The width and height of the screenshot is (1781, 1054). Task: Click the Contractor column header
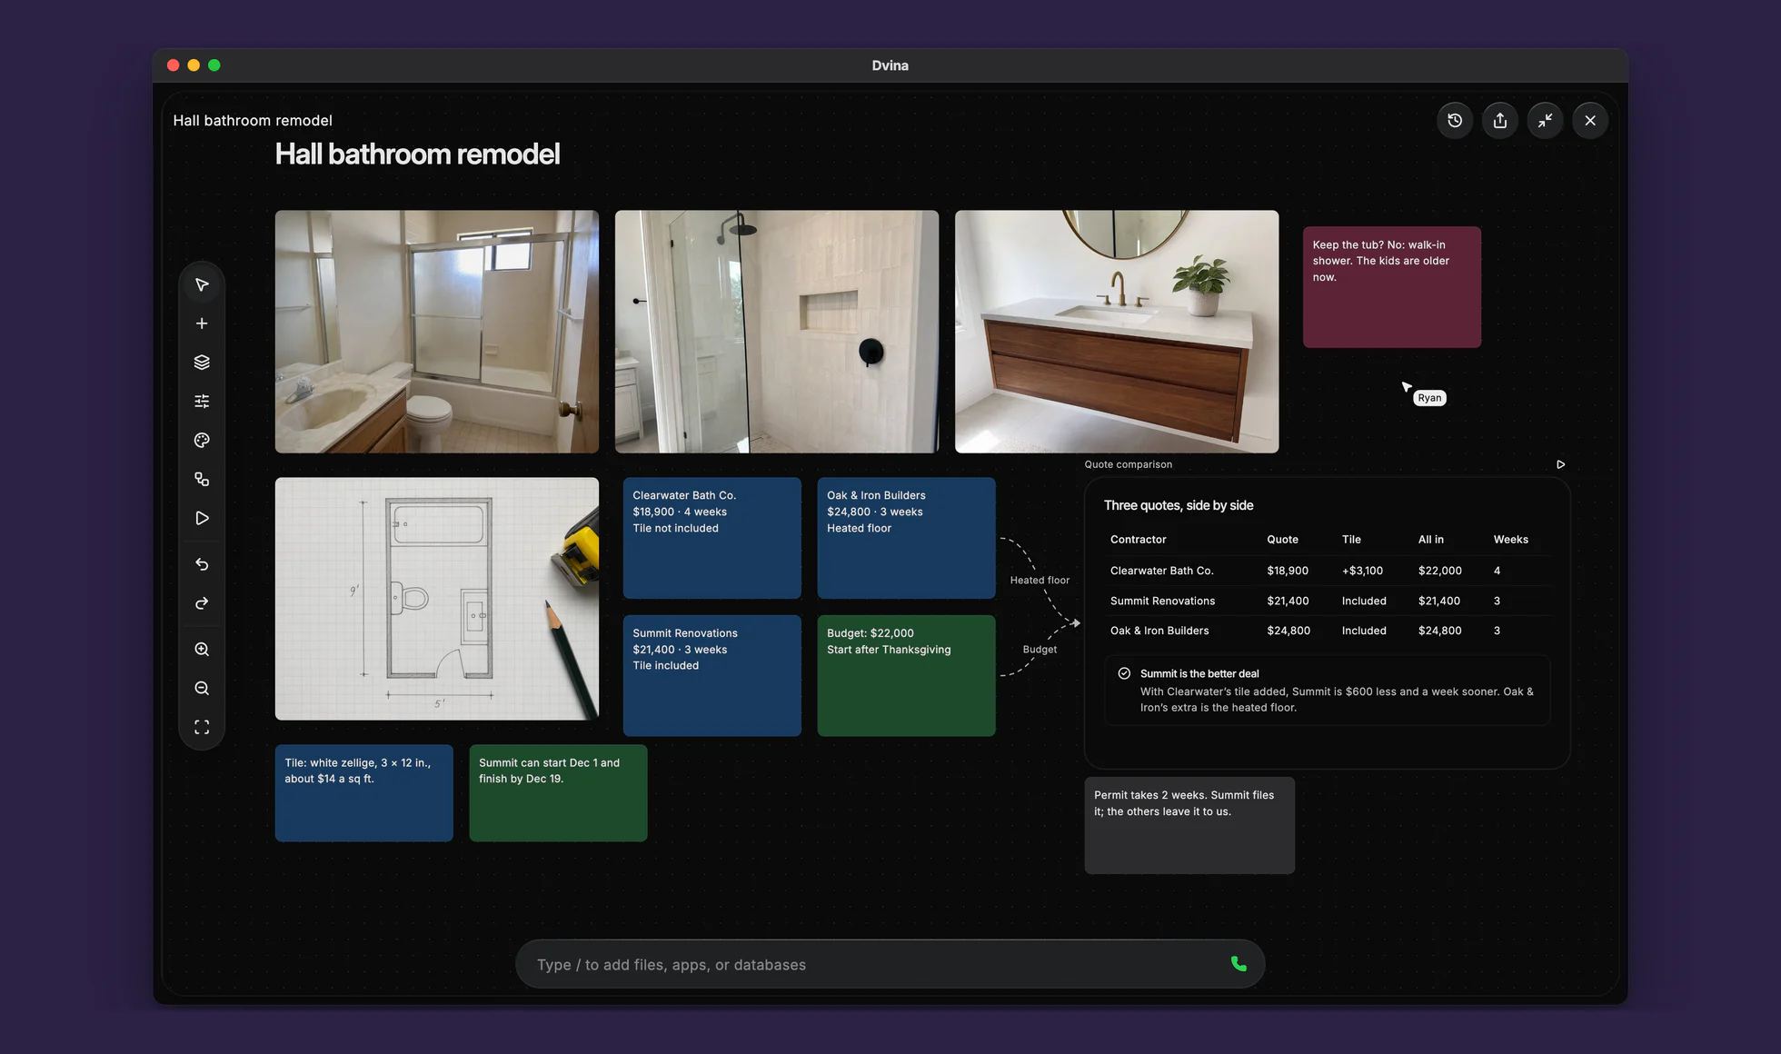(x=1138, y=540)
